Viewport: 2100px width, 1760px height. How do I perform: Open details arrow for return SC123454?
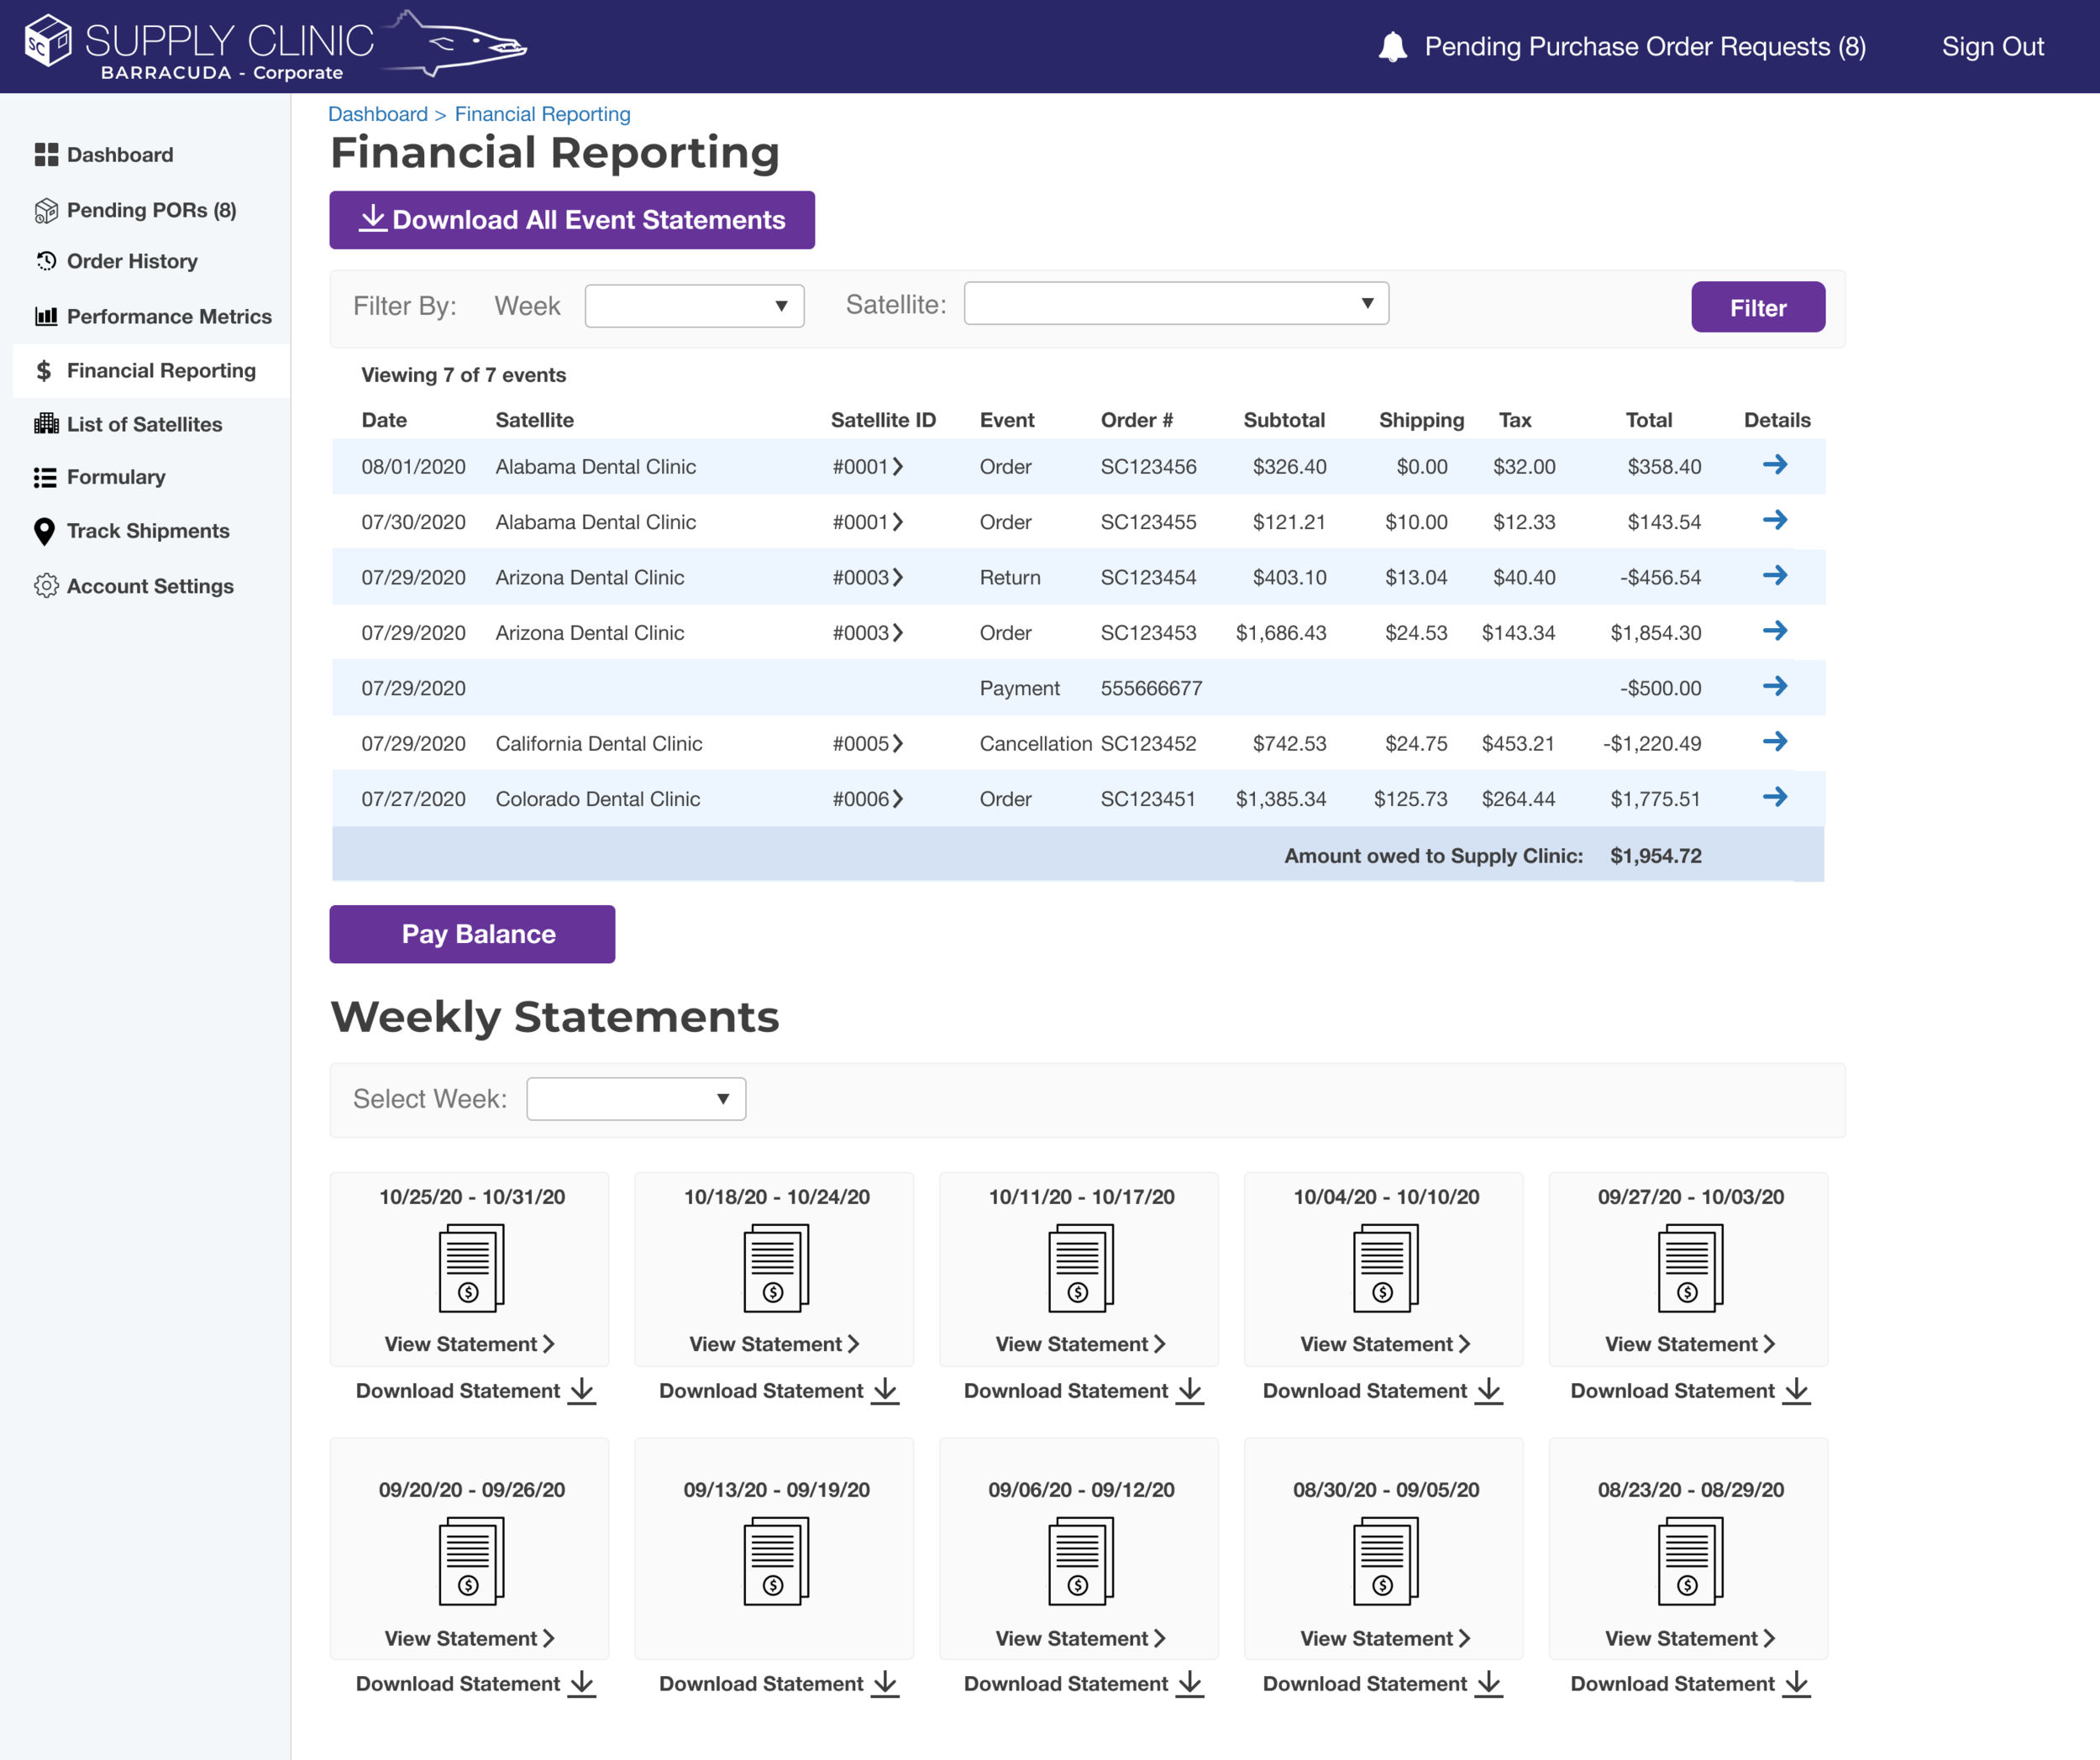pyautogui.click(x=1775, y=576)
